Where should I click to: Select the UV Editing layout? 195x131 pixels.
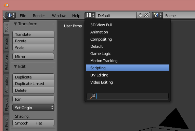128,75
